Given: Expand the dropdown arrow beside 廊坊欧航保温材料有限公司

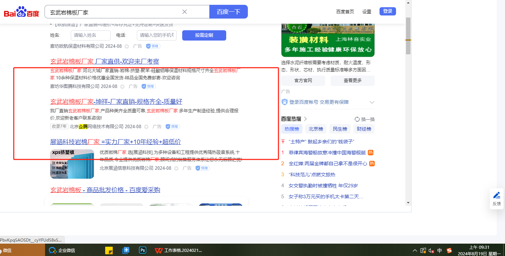Looking at the screenshot, I should pos(127,46).
